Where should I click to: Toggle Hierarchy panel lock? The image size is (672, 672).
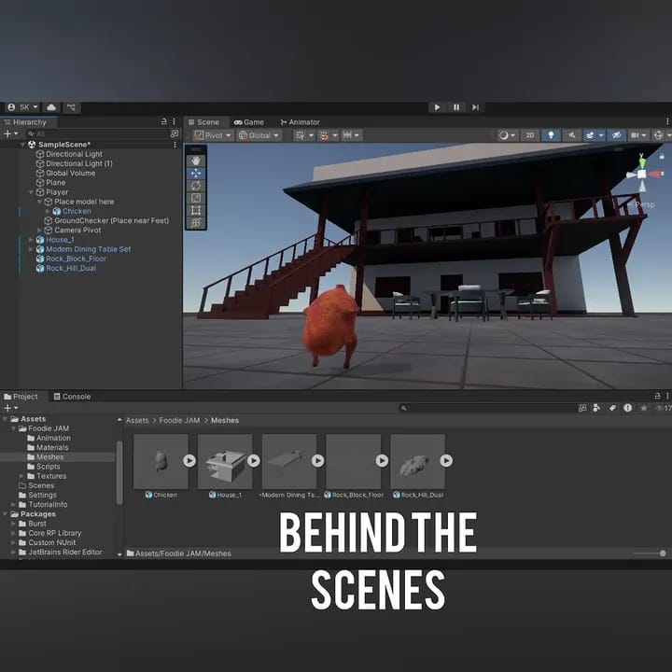[x=163, y=121]
